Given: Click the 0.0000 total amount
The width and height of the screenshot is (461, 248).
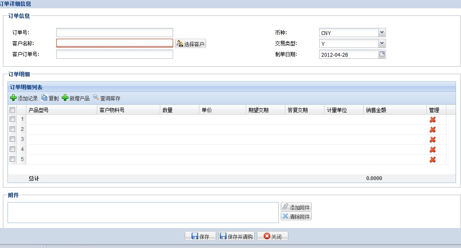Looking at the screenshot, I should (x=374, y=178).
